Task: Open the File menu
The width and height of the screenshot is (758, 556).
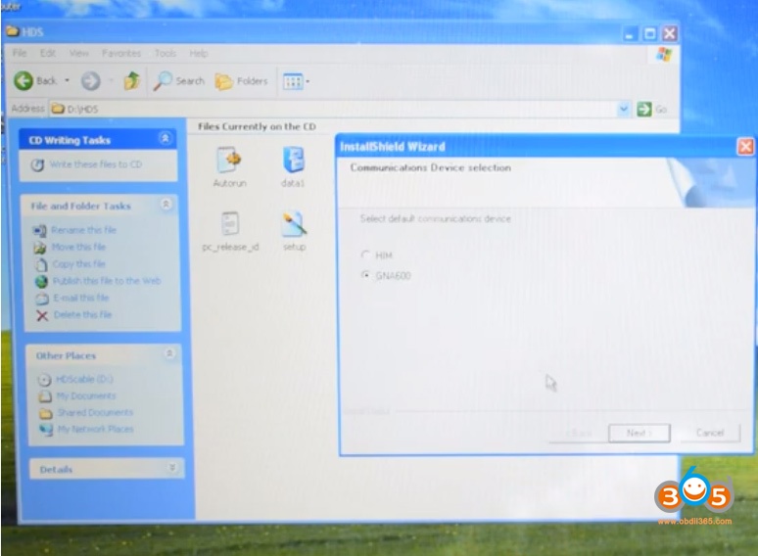Action: pos(20,53)
